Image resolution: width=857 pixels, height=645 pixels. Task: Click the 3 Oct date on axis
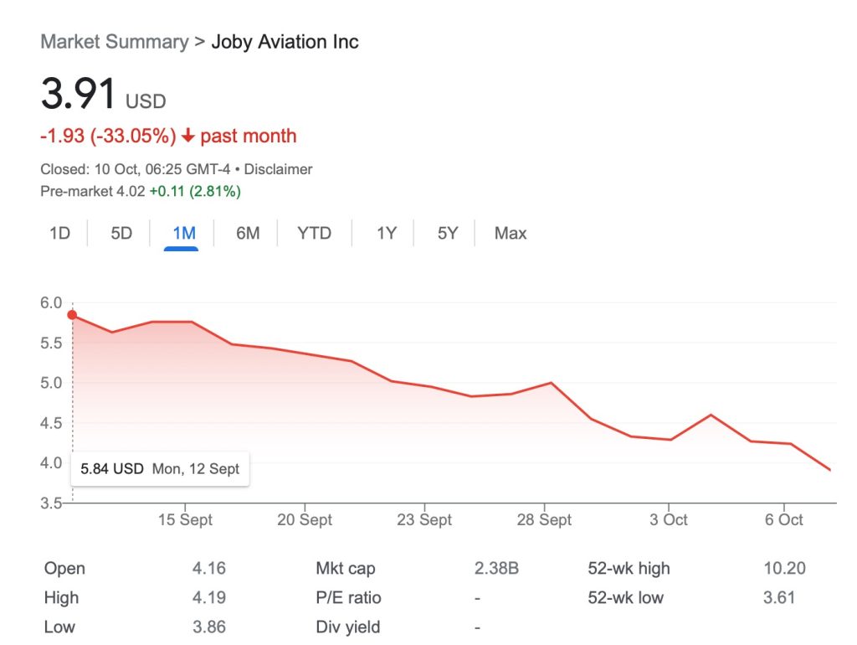pos(669,519)
